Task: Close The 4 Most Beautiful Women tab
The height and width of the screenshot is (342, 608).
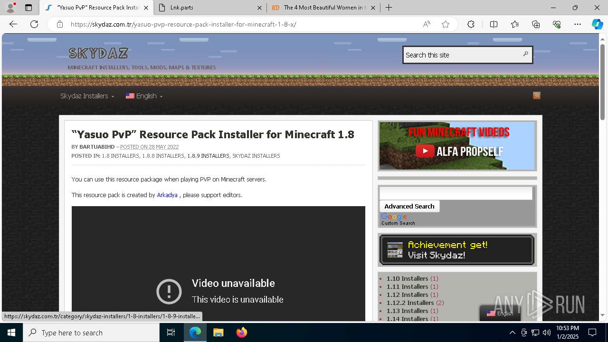Action: point(373,8)
